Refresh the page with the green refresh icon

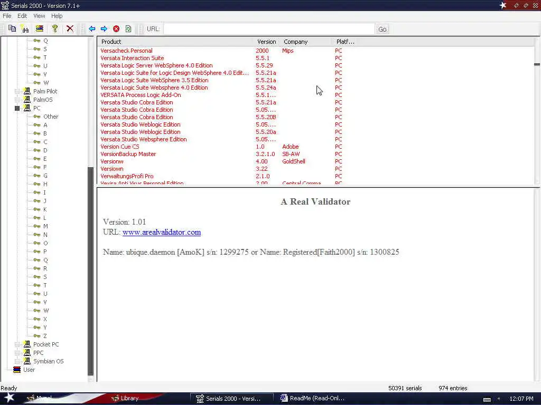tap(128, 29)
